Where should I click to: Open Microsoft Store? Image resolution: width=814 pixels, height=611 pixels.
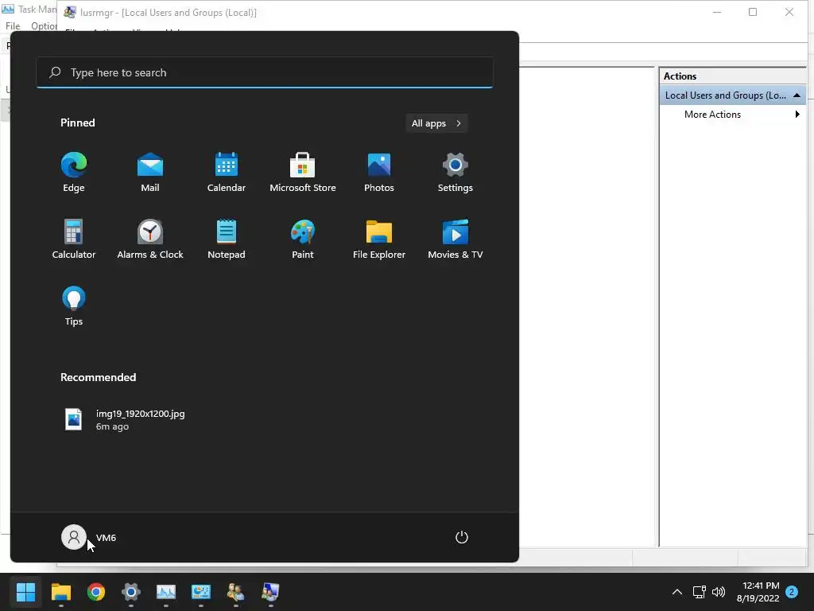coord(303,172)
